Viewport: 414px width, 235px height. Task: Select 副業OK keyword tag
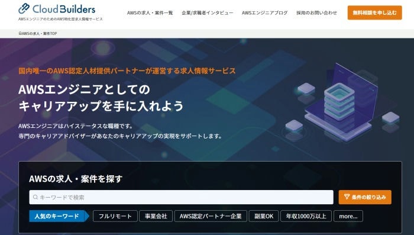[x=264, y=216]
